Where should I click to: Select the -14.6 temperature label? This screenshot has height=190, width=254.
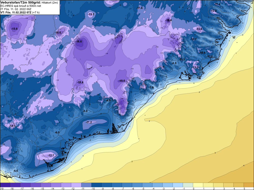[58, 33]
